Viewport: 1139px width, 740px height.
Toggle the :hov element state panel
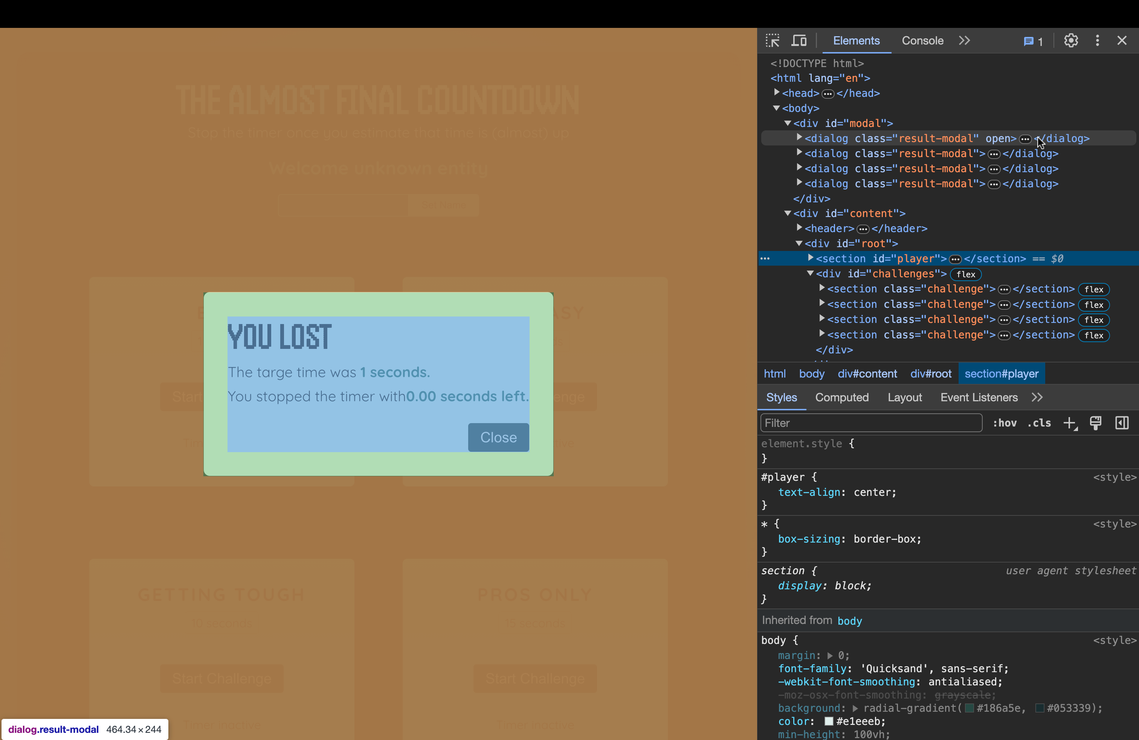(1005, 423)
